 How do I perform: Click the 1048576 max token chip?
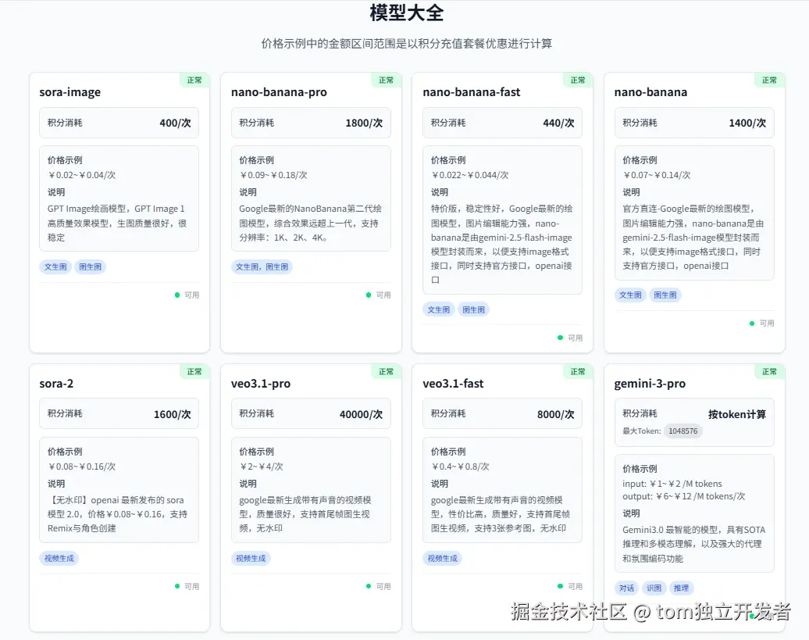click(x=682, y=431)
